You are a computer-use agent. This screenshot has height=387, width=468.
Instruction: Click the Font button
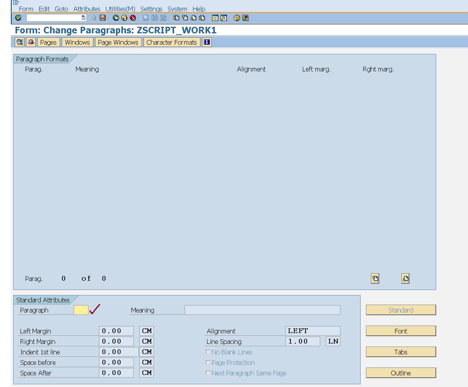(x=401, y=331)
